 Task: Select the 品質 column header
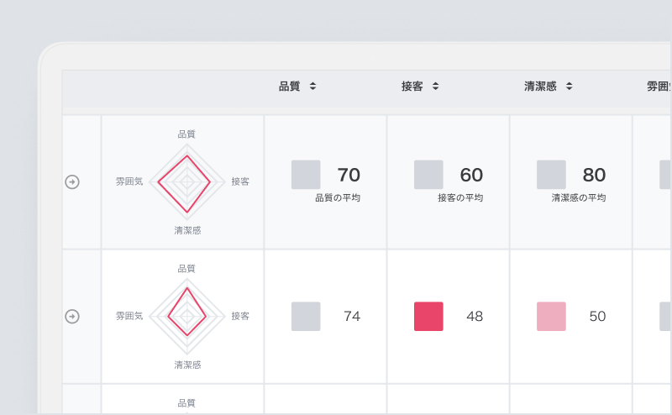pyautogui.click(x=289, y=87)
